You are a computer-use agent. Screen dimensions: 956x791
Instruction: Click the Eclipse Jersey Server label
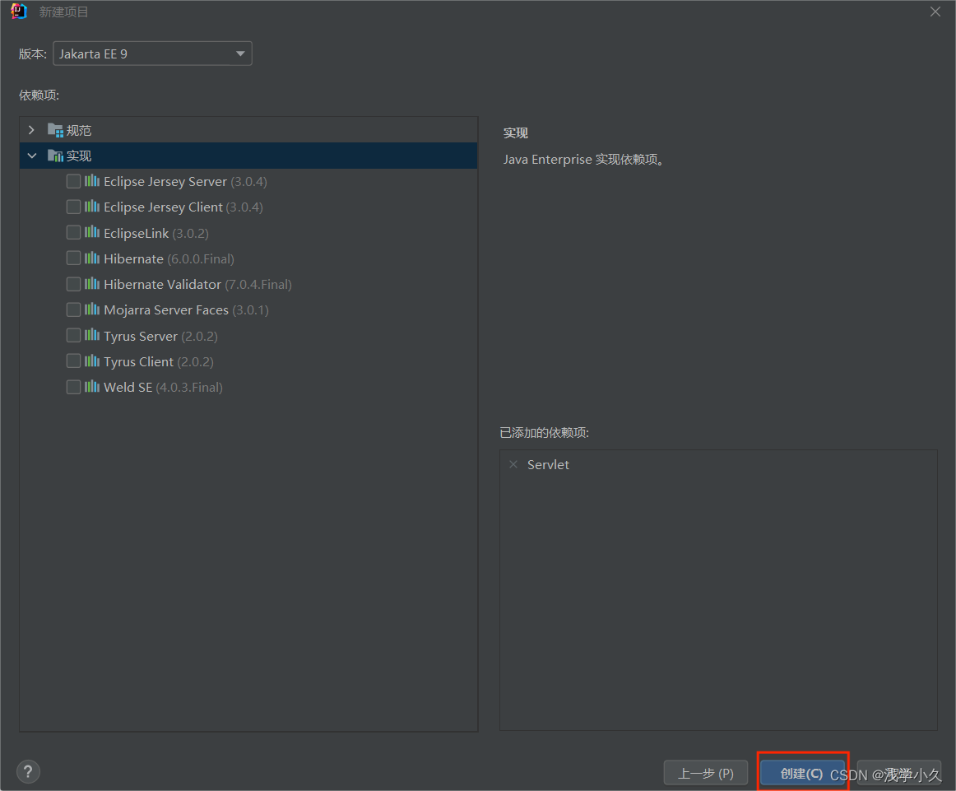click(185, 182)
